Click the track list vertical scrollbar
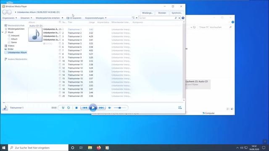The image size is (269, 151). point(184,61)
